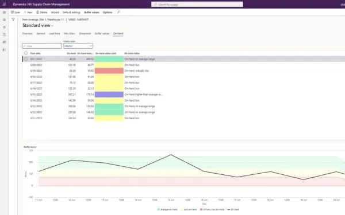Screen dimensions: 345x215
Task: Click the last On-hand status column header
Action: [x=132, y=53]
